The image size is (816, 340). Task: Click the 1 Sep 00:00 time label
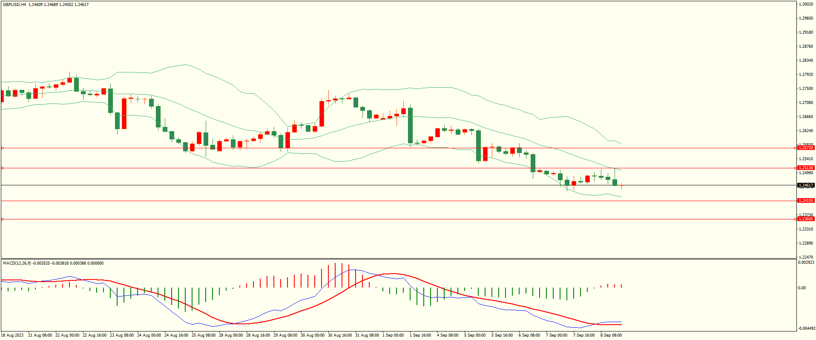(393, 335)
